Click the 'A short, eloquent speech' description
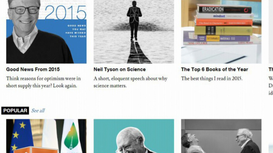273x153 pixels. pyautogui.click(x=130, y=82)
